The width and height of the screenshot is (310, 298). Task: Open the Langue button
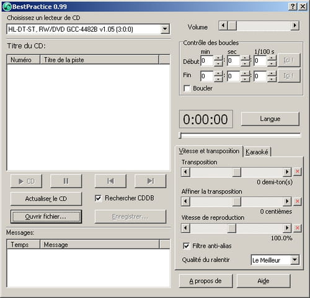click(270, 119)
